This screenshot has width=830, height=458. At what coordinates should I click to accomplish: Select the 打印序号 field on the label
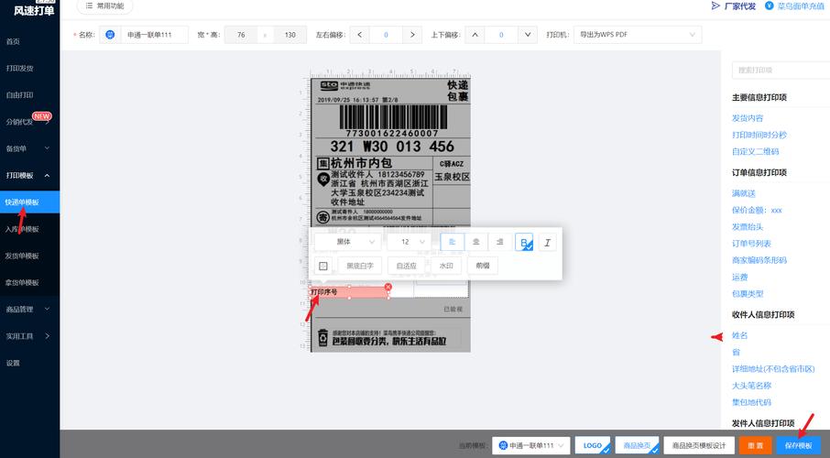click(349, 292)
